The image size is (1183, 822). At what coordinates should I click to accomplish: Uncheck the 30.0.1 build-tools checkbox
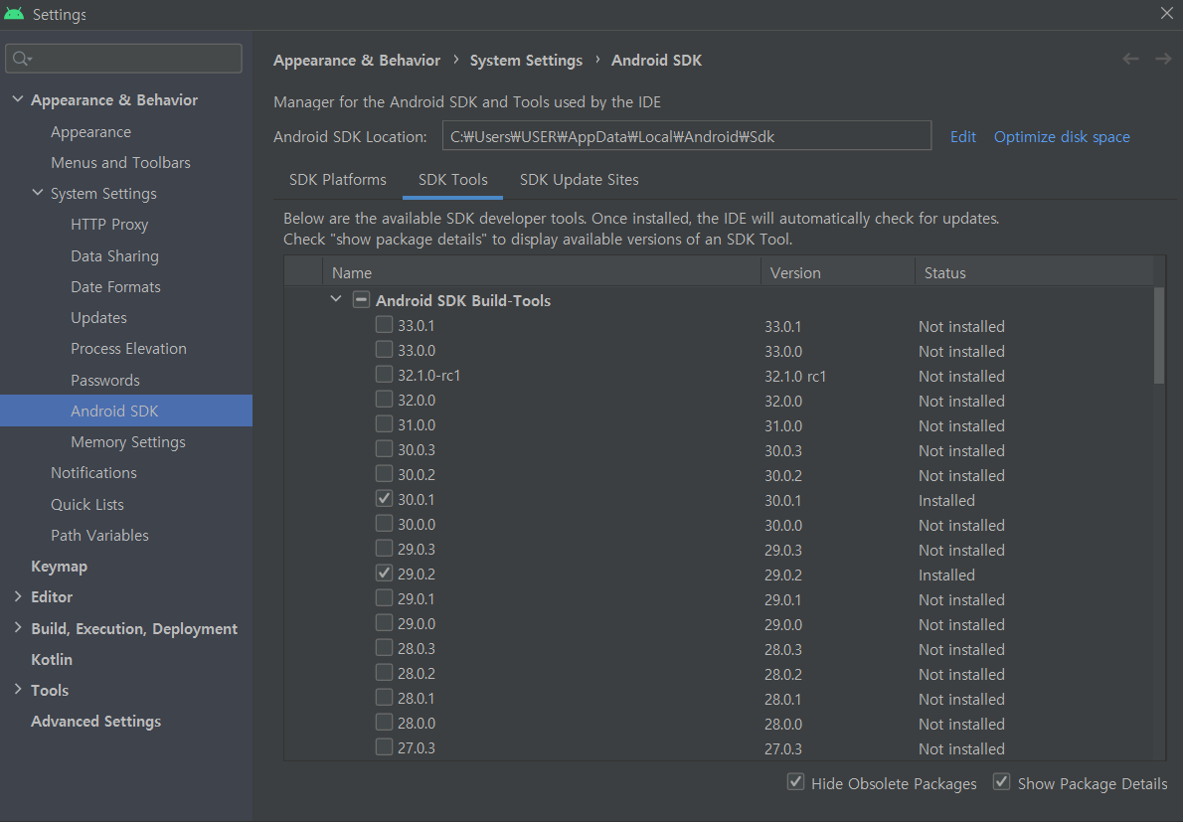[x=384, y=499]
